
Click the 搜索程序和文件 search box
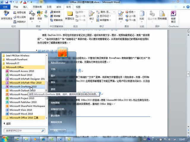(x=24, y=130)
